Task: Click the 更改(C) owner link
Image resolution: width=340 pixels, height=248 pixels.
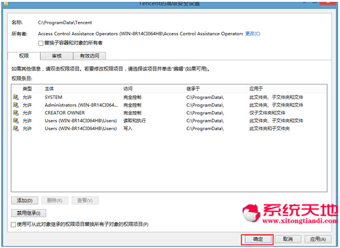Action: click(x=253, y=34)
